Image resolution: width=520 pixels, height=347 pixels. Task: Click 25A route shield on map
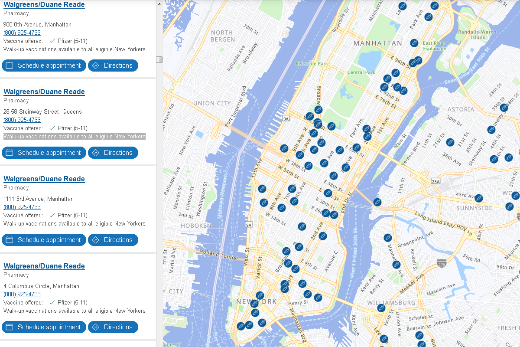tap(435, 181)
